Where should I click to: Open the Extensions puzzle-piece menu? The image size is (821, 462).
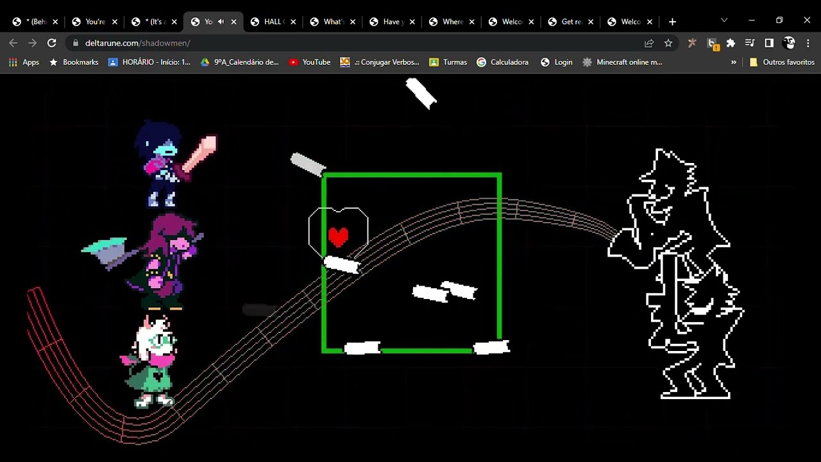tap(731, 43)
